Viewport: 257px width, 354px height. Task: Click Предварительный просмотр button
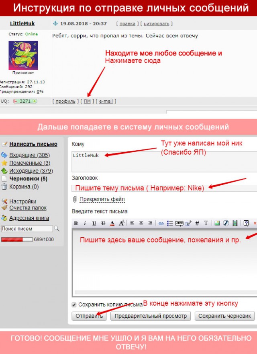tap(151, 316)
